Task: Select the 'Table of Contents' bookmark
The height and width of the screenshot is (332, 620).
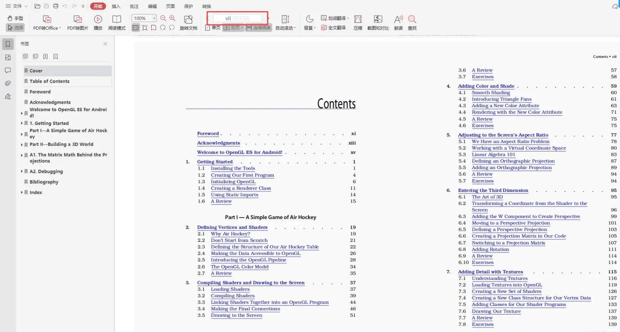Action: coord(68,81)
